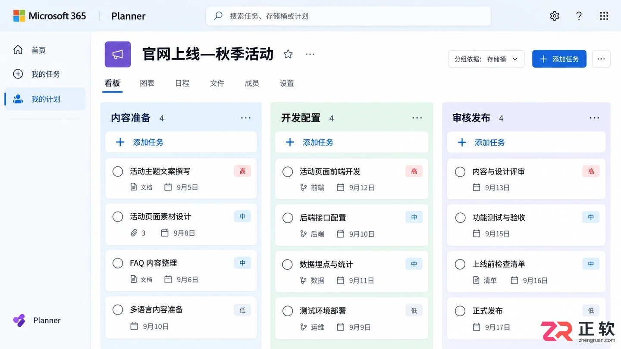Favorite the plan with the star icon

288,54
